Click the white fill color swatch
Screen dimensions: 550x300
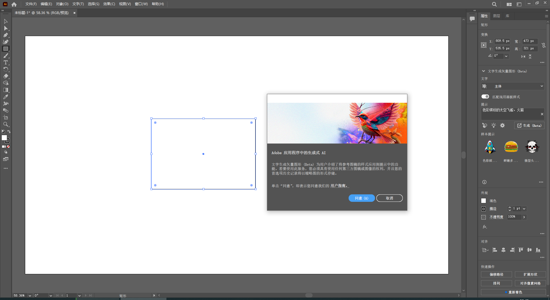coord(484,201)
